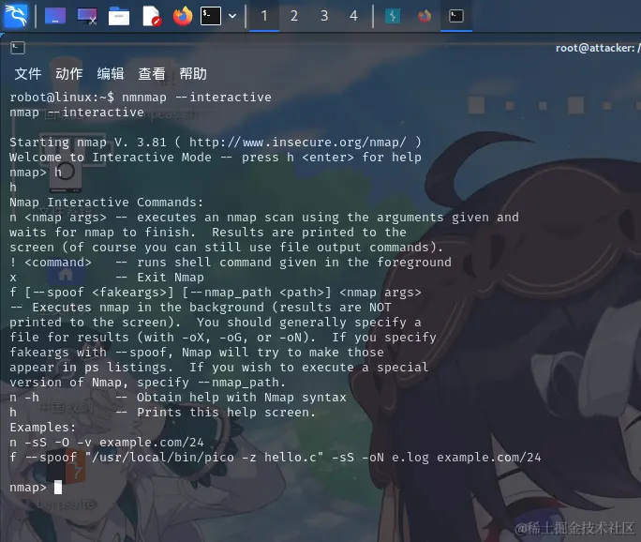Click the terminal window title icon
The width and height of the screenshot is (641, 542).
[x=18, y=48]
